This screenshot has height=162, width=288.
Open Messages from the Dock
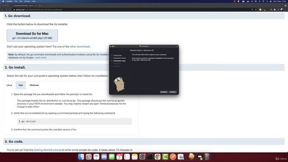(x=112, y=157)
